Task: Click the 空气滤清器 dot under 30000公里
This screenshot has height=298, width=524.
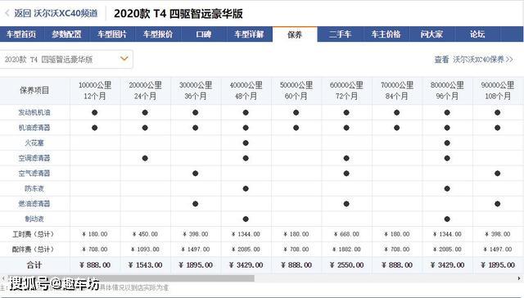Action: [196, 174]
